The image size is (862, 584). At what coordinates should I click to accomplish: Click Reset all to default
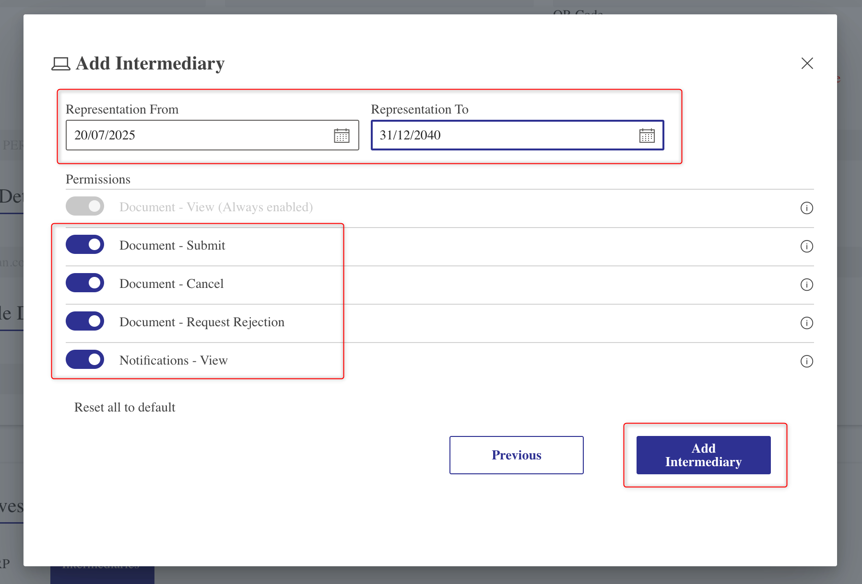tap(125, 407)
